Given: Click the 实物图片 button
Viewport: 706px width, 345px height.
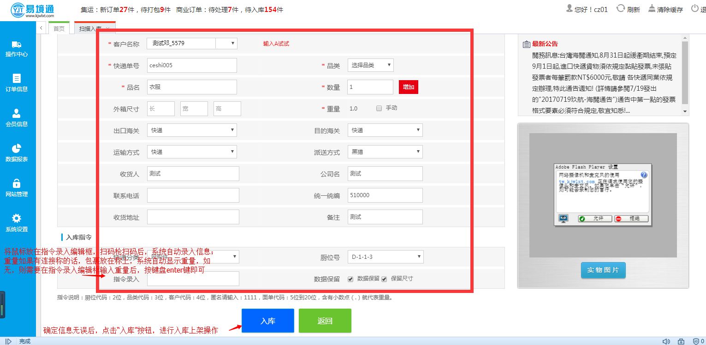Looking at the screenshot, I should (x=603, y=270).
